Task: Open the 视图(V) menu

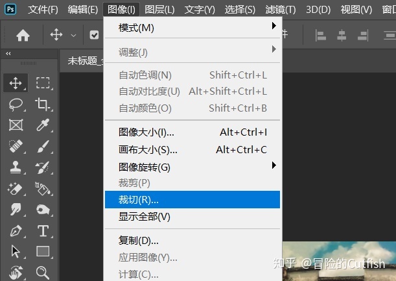Action: tap(356, 10)
